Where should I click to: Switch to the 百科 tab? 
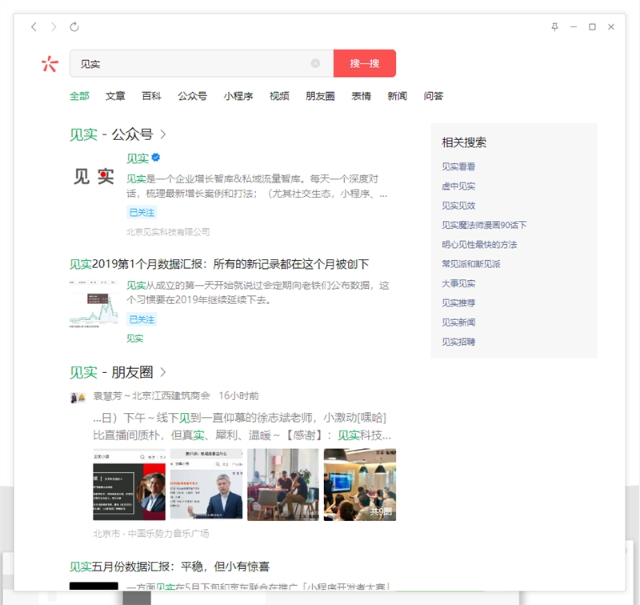(151, 96)
